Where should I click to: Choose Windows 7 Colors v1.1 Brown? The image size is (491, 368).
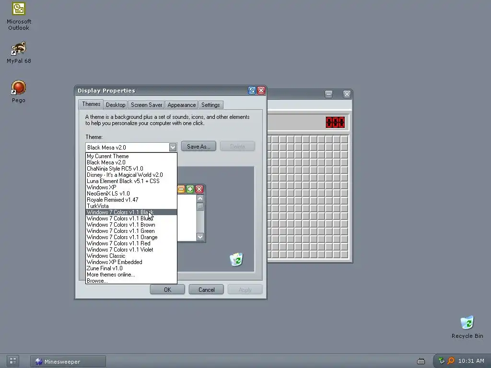(x=131, y=225)
